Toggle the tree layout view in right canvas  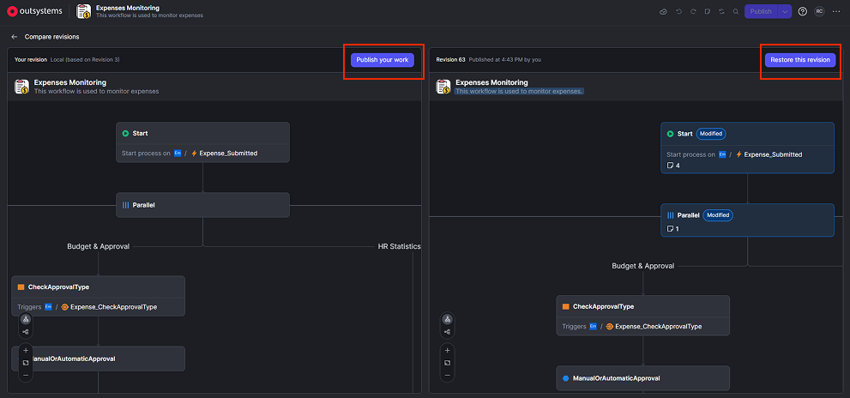[447, 319]
